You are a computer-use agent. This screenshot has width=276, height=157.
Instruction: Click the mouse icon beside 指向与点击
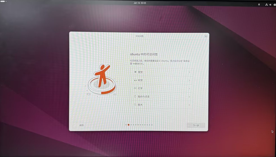[135, 96]
